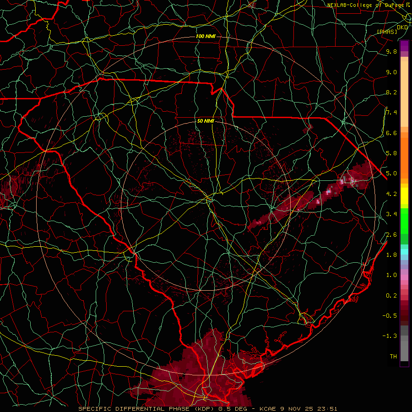This screenshot has height=412, width=412.
Task: Click the 9.8 value on the color scale
Action: (x=391, y=52)
